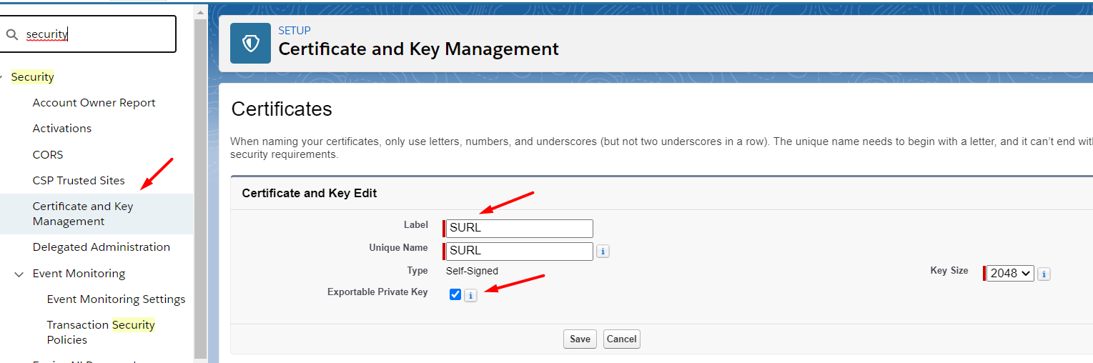Click the info icon beside Key Size
This screenshot has height=363, width=1093.
point(1044,274)
